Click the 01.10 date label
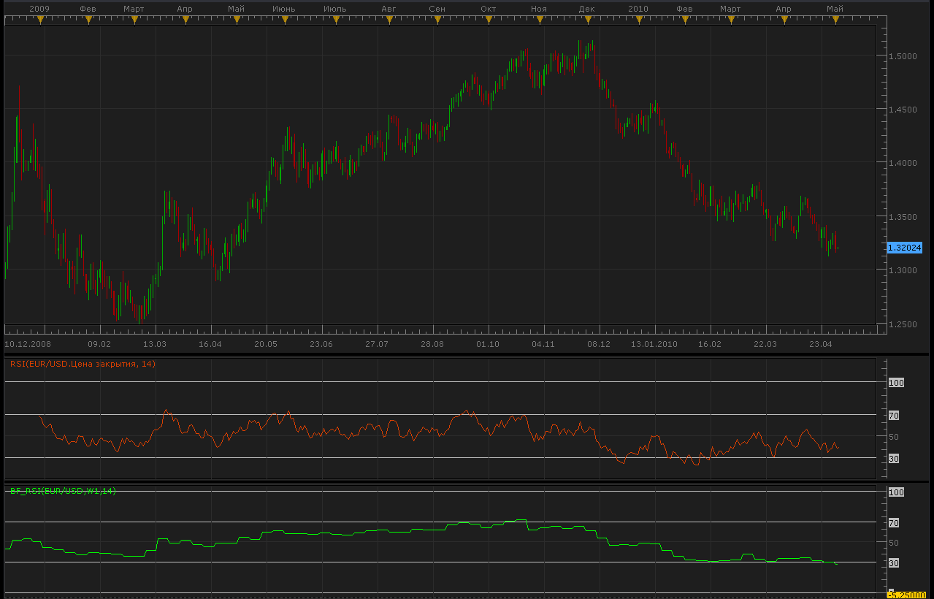This screenshot has width=934, height=599. tap(488, 343)
